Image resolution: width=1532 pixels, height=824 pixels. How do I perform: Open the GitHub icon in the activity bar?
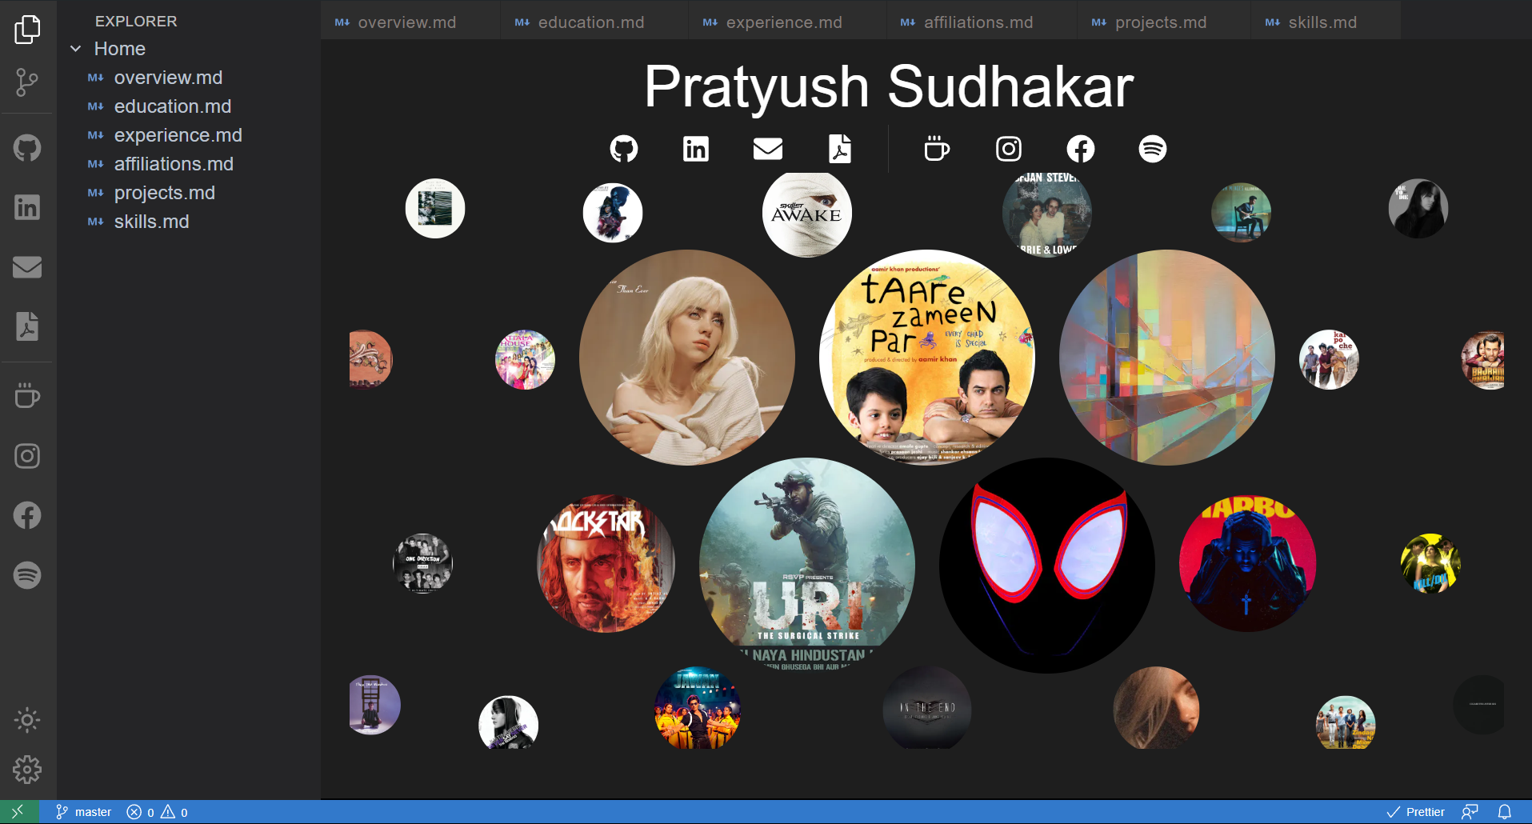[x=27, y=147]
